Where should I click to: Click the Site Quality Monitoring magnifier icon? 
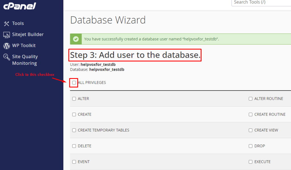[x=7, y=57]
